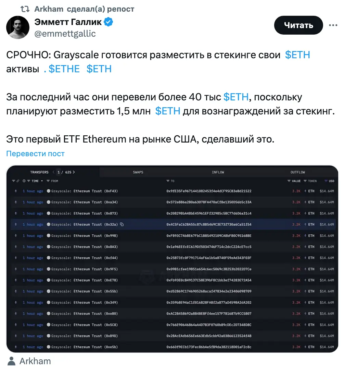
Task: Go to next transfers page arrow
Action: tap(74, 172)
